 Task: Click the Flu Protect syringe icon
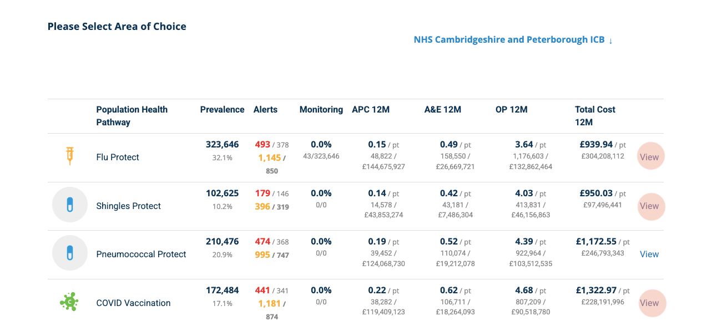(x=70, y=156)
